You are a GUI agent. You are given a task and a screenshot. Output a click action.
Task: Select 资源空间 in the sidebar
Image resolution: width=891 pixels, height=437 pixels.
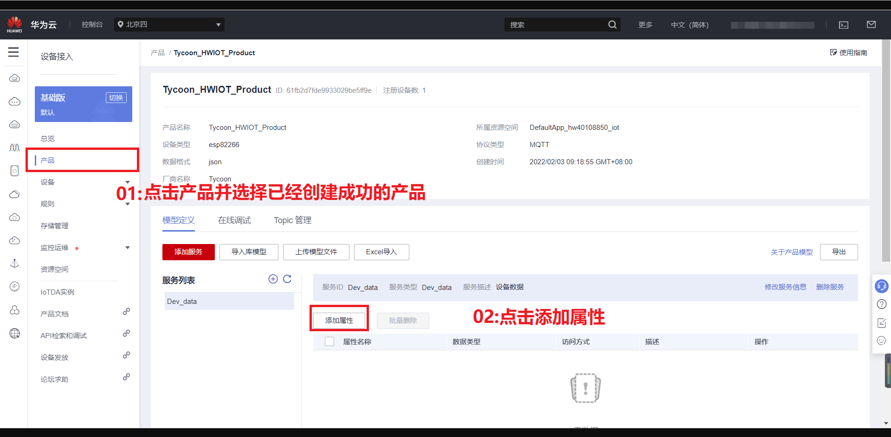coord(54,269)
